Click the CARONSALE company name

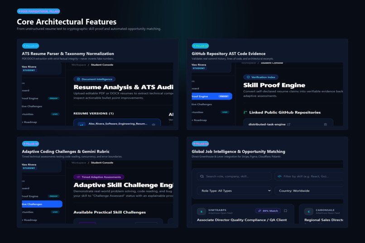point(325,210)
